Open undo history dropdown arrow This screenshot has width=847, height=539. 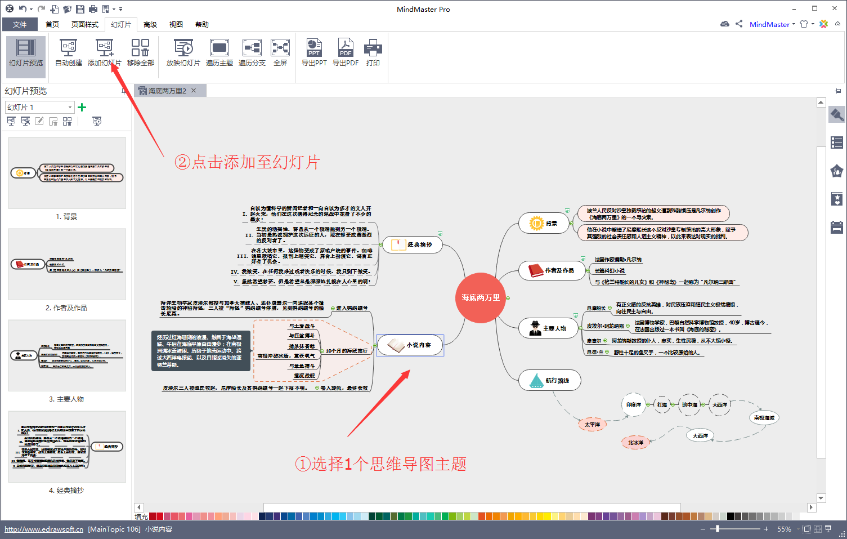pyautogui.click(x=31, y=9)
